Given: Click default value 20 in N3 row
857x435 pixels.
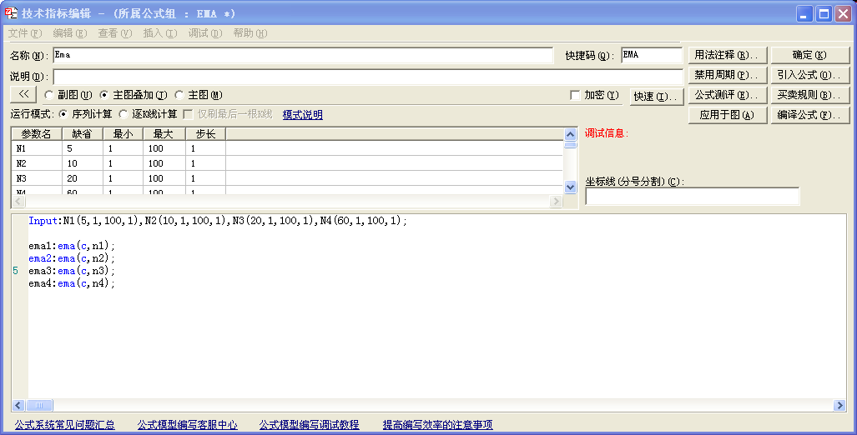Looking at the screenshot, I should (x=83, y=178).
